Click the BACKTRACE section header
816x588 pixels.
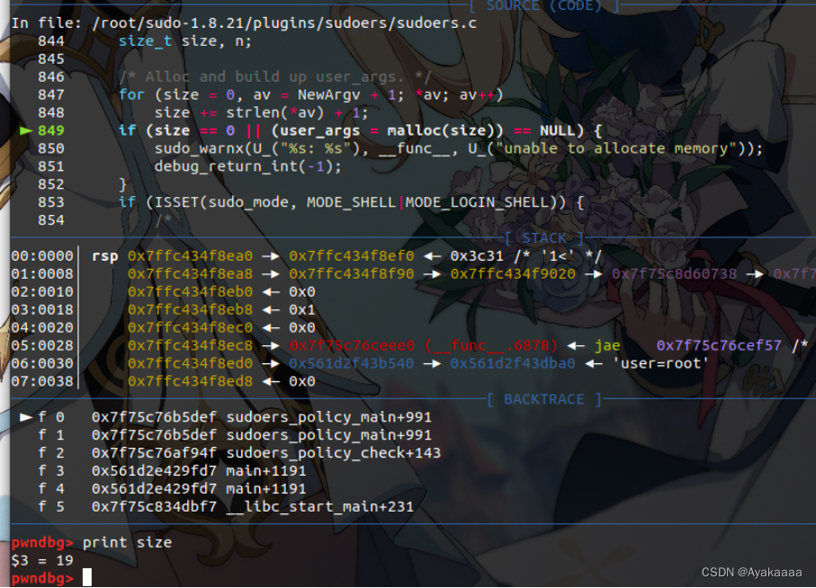tap(543, 399)
